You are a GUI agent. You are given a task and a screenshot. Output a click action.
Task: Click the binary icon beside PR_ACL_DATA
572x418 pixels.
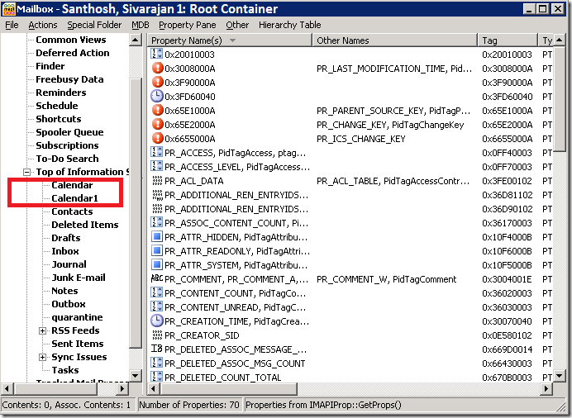[157, 181]
